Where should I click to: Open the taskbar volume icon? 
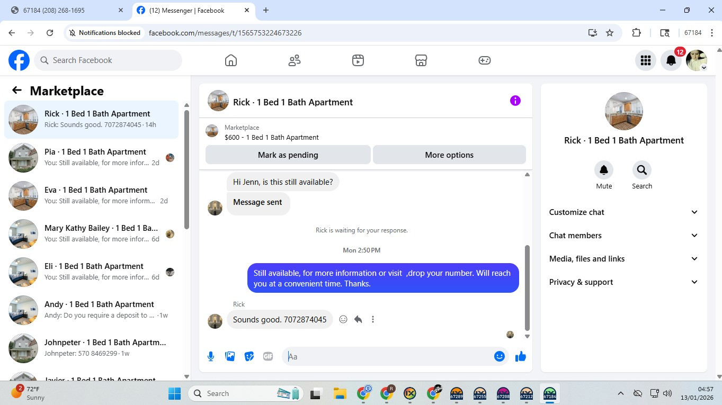tap(667, 393)
